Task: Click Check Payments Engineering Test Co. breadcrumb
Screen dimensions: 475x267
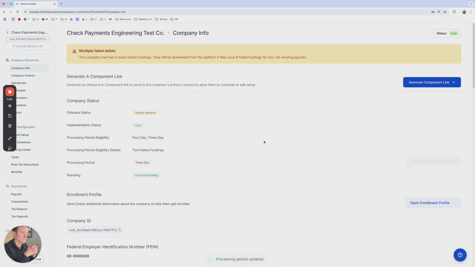Action: [x=115, y=33]
